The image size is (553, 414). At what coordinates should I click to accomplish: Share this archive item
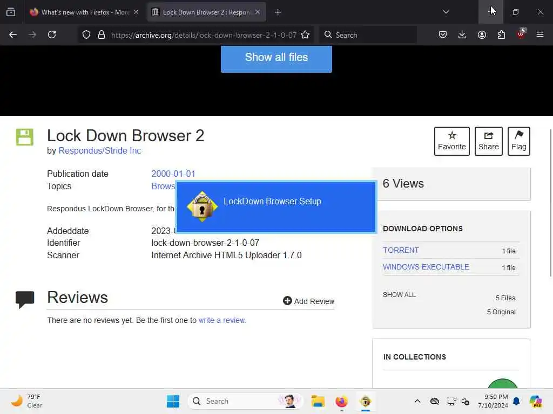(x=488, y=141)
